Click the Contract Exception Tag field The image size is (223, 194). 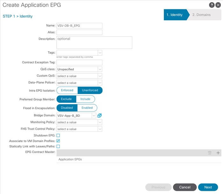(79, 63)
